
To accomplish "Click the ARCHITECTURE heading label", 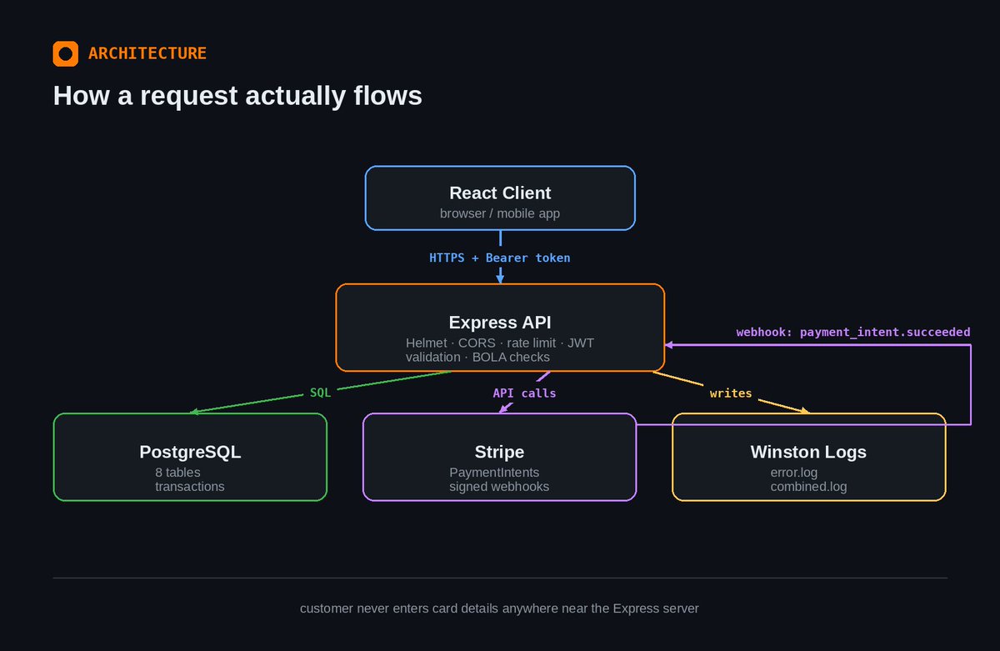I will point(147,53).
